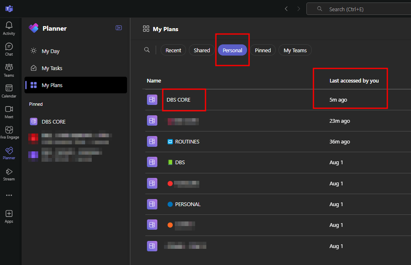
Task: Switch to the My Teams filter tab
Action: pyautogui.click(x=295, y=50)
